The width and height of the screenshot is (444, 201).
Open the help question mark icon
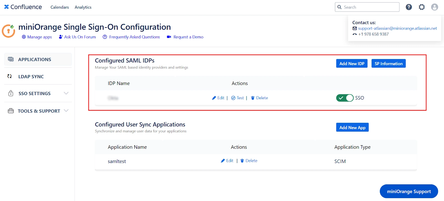(409, 7)
